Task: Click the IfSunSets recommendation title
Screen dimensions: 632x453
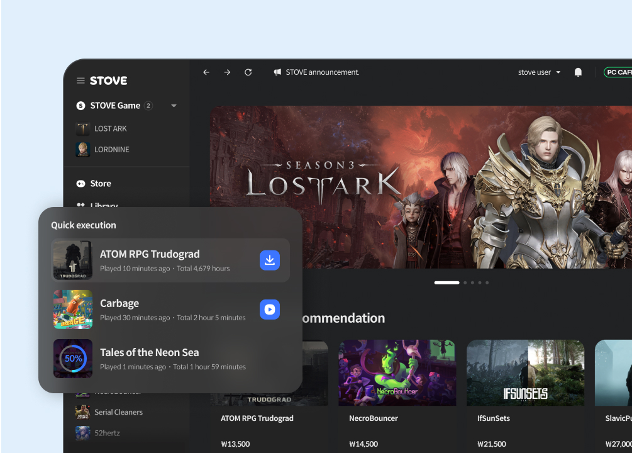Action: pyautogui.click(x=494, y=418)
